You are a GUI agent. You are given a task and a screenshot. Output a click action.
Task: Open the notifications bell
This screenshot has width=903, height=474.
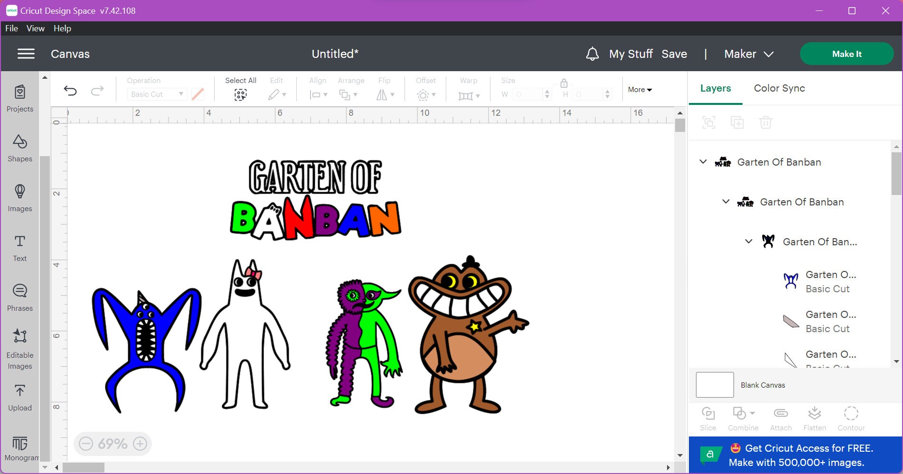592,54
